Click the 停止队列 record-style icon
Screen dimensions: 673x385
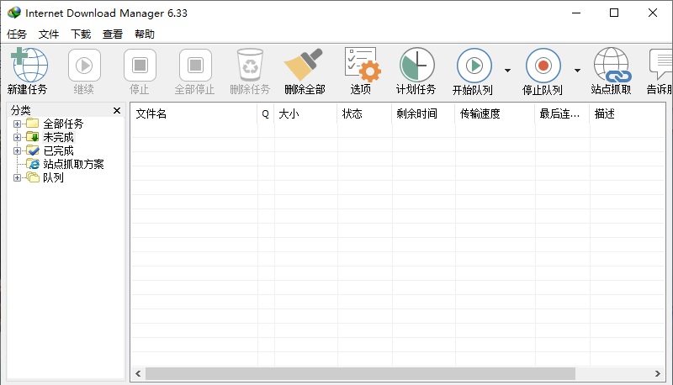[543, 66]
